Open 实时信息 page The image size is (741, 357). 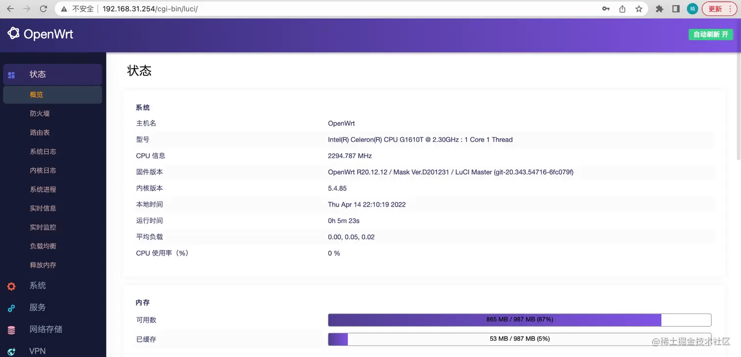43,209
